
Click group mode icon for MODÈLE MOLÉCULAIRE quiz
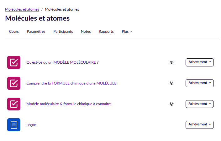coord(171,62)
